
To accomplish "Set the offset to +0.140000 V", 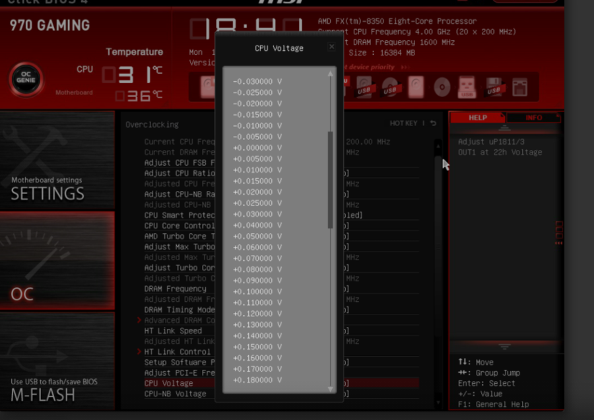I will [x=257, y=336].
